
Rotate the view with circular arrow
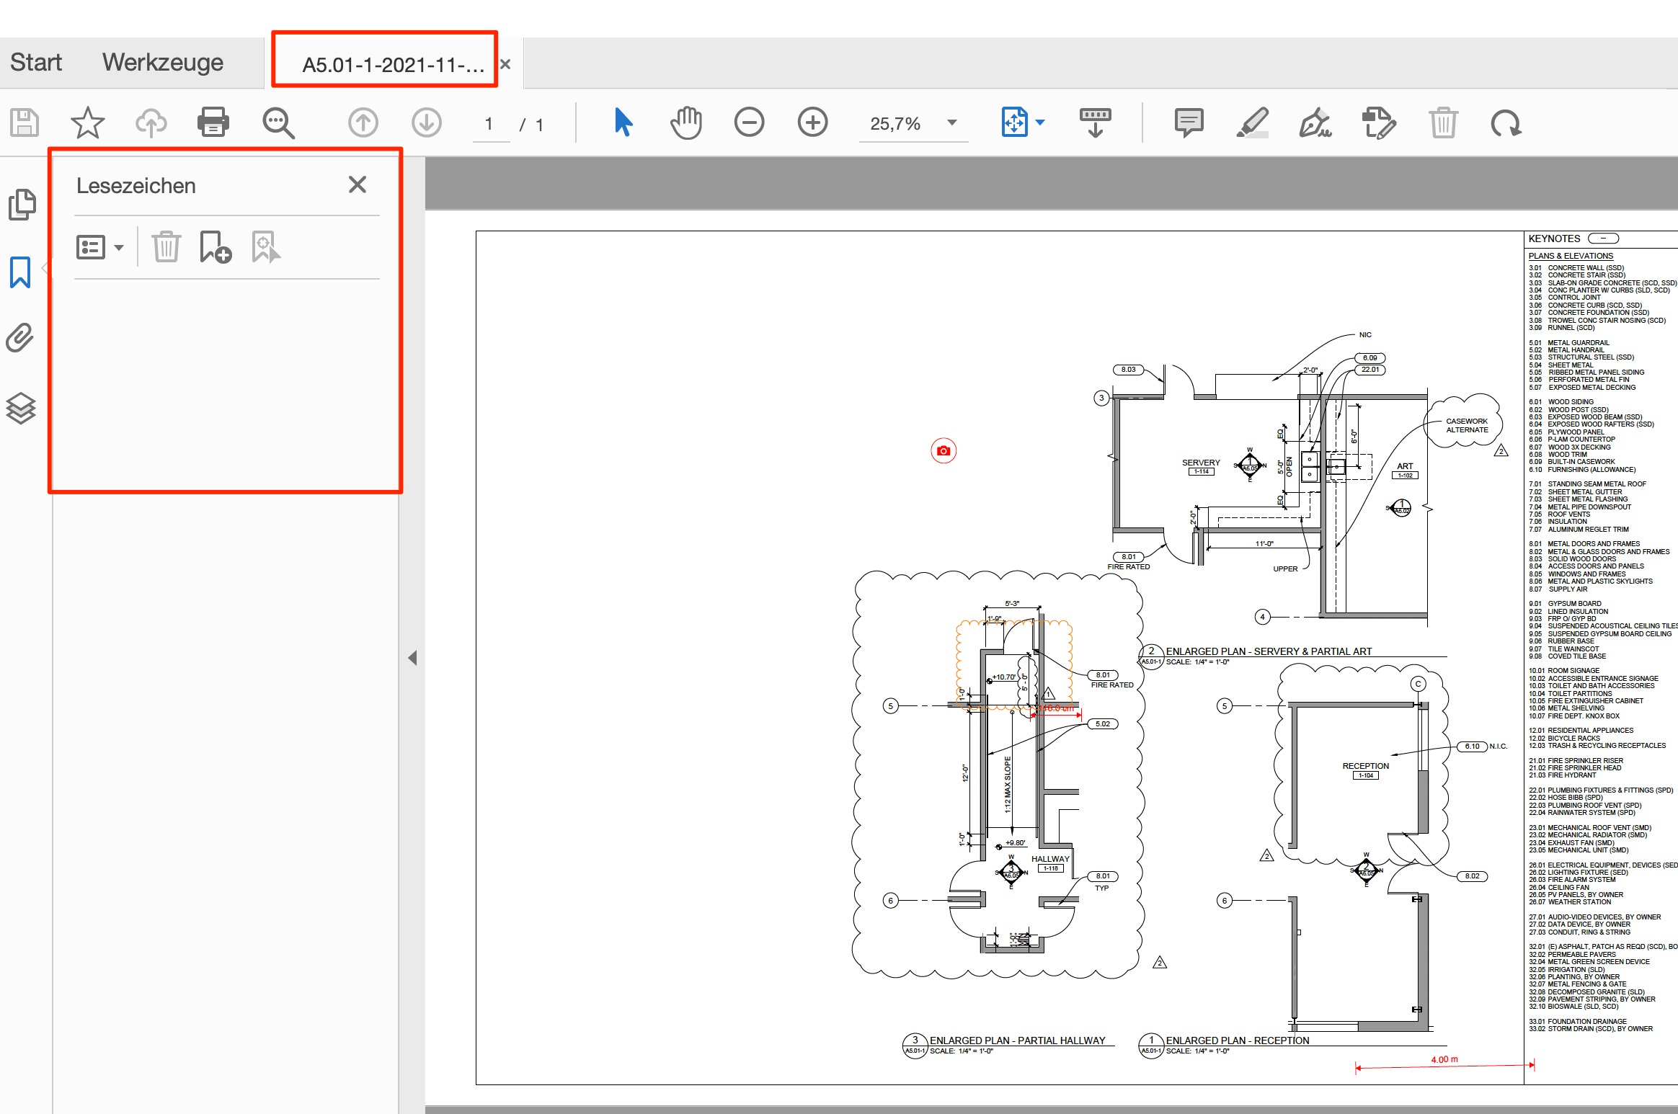1506,122
